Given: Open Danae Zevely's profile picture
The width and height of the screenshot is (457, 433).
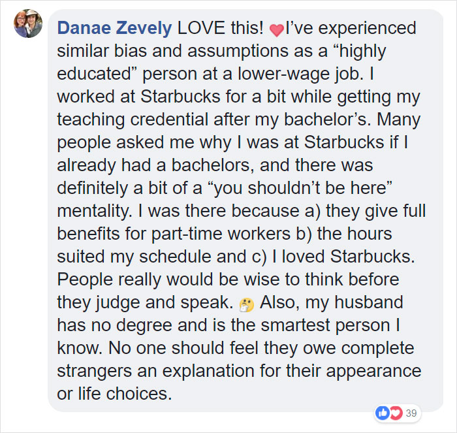Looking at the screenshot, I should [28, 24].
